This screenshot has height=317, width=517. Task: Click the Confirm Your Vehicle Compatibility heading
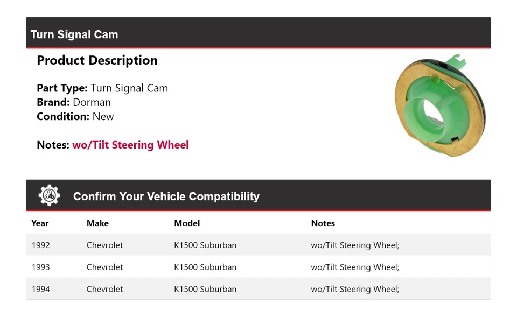coord(166,196)
